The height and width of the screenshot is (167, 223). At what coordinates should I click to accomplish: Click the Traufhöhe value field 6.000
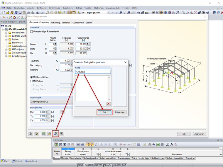tap(65, 61)
